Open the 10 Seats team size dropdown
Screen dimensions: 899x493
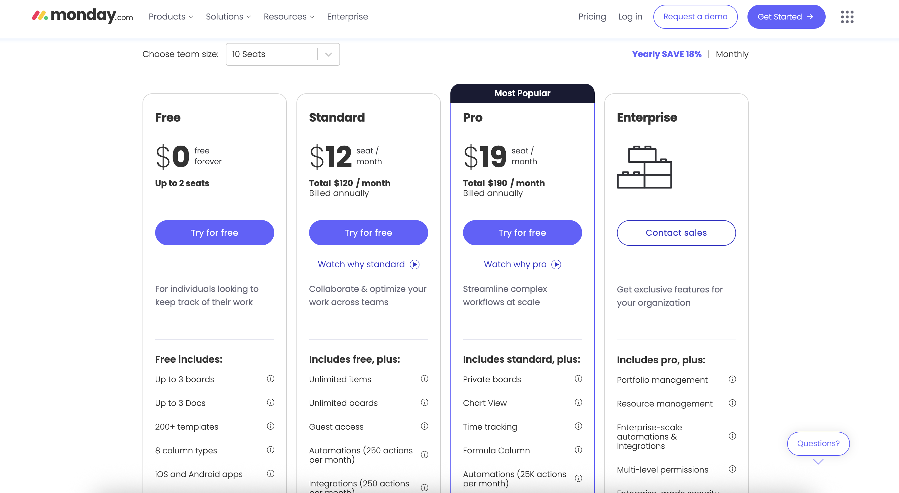coord(283,54)
